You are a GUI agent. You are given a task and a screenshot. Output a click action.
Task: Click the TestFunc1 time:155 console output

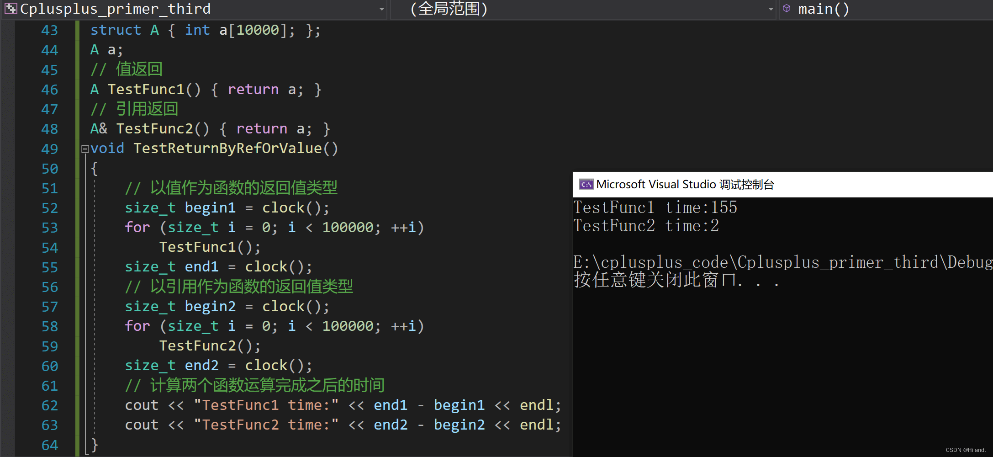655,207
